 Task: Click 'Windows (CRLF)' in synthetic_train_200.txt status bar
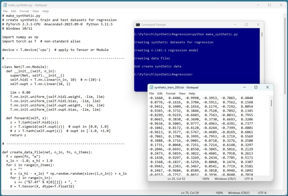225,179
